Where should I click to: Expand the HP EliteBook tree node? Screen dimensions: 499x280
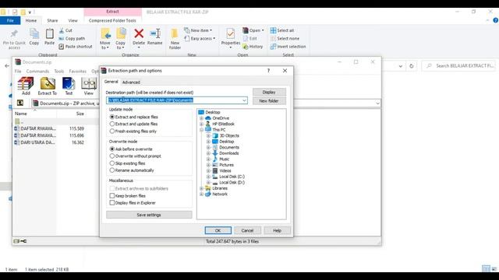pyautogui.click(x=201, y=124)
